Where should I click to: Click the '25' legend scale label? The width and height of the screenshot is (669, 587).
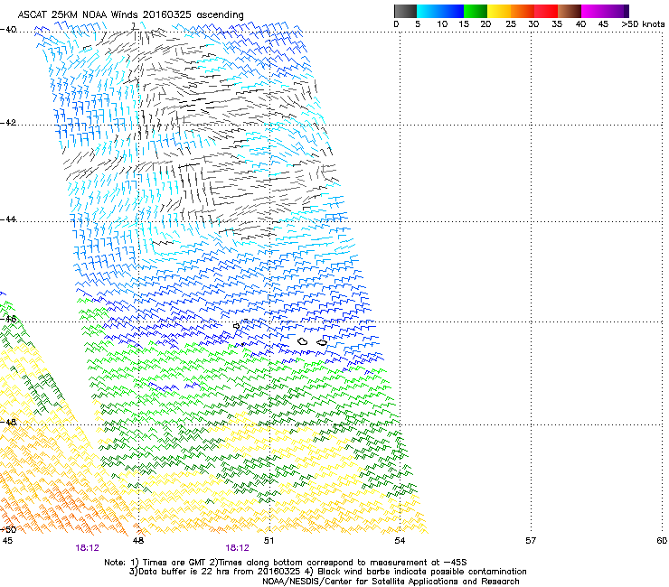pyautogui.click(x=511, y=24)
